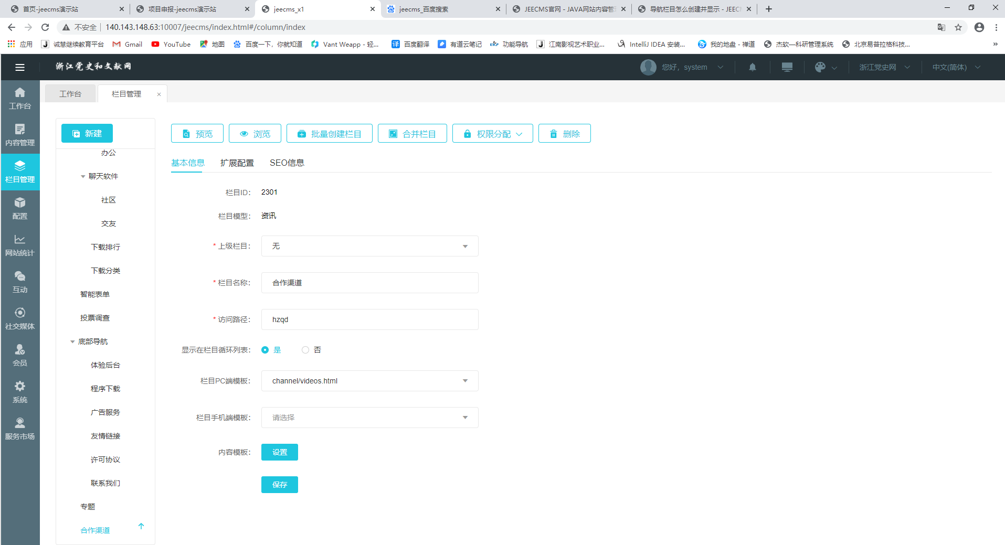1005x545 pixels.
Task: Open the 上级栏目 dropdown
Action: [x=369, y=246]
